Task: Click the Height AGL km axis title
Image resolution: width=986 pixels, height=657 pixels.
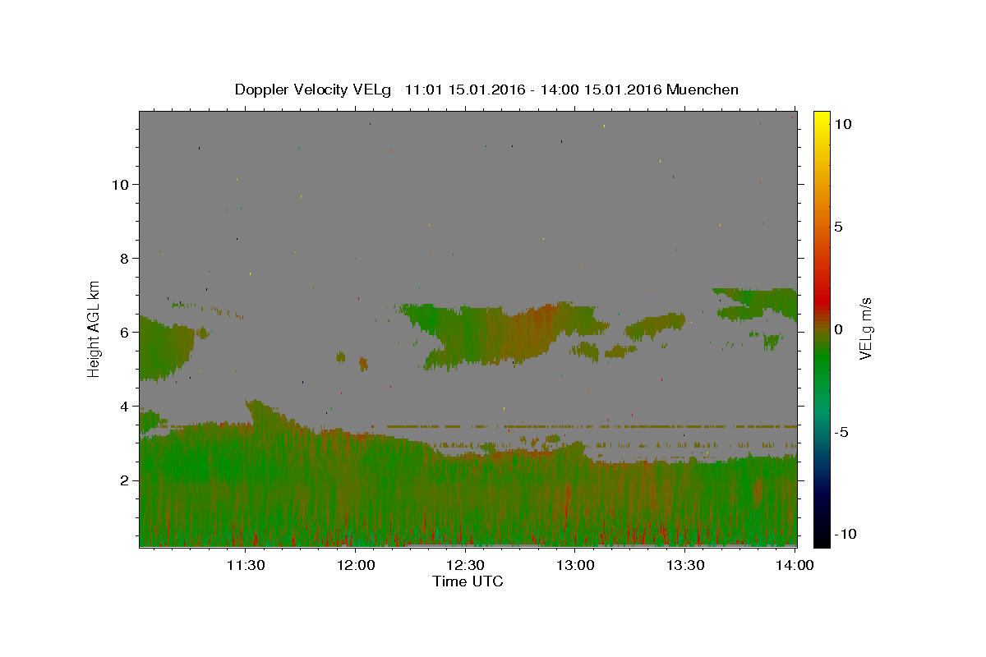Action: coord(94,328)
